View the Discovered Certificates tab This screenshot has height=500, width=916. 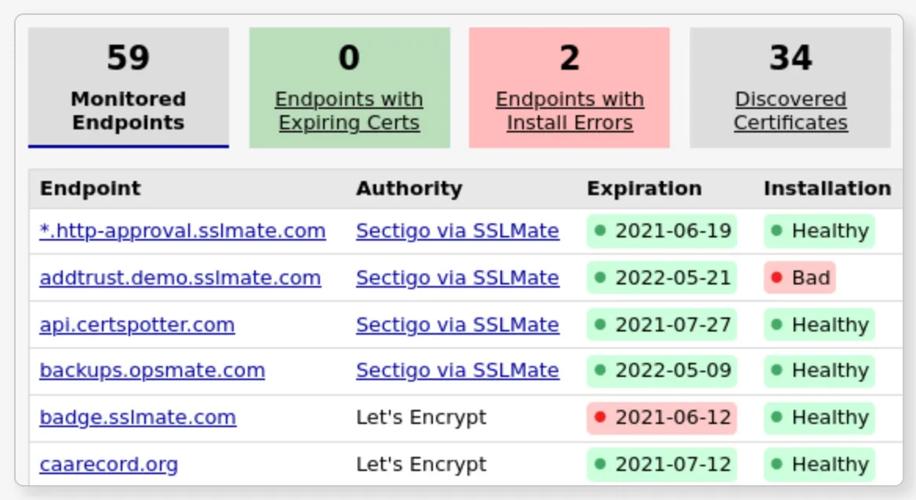[x=791, y=111]
